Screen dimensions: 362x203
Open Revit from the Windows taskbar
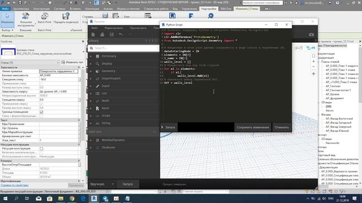[x=94, y=198]
